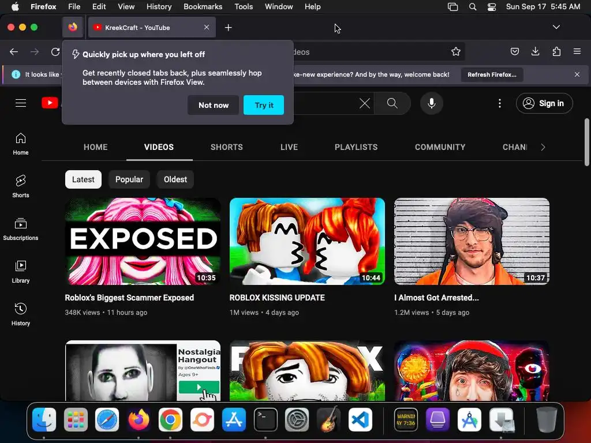
Task: Open a new tab with plus
Action: point(228,28)
